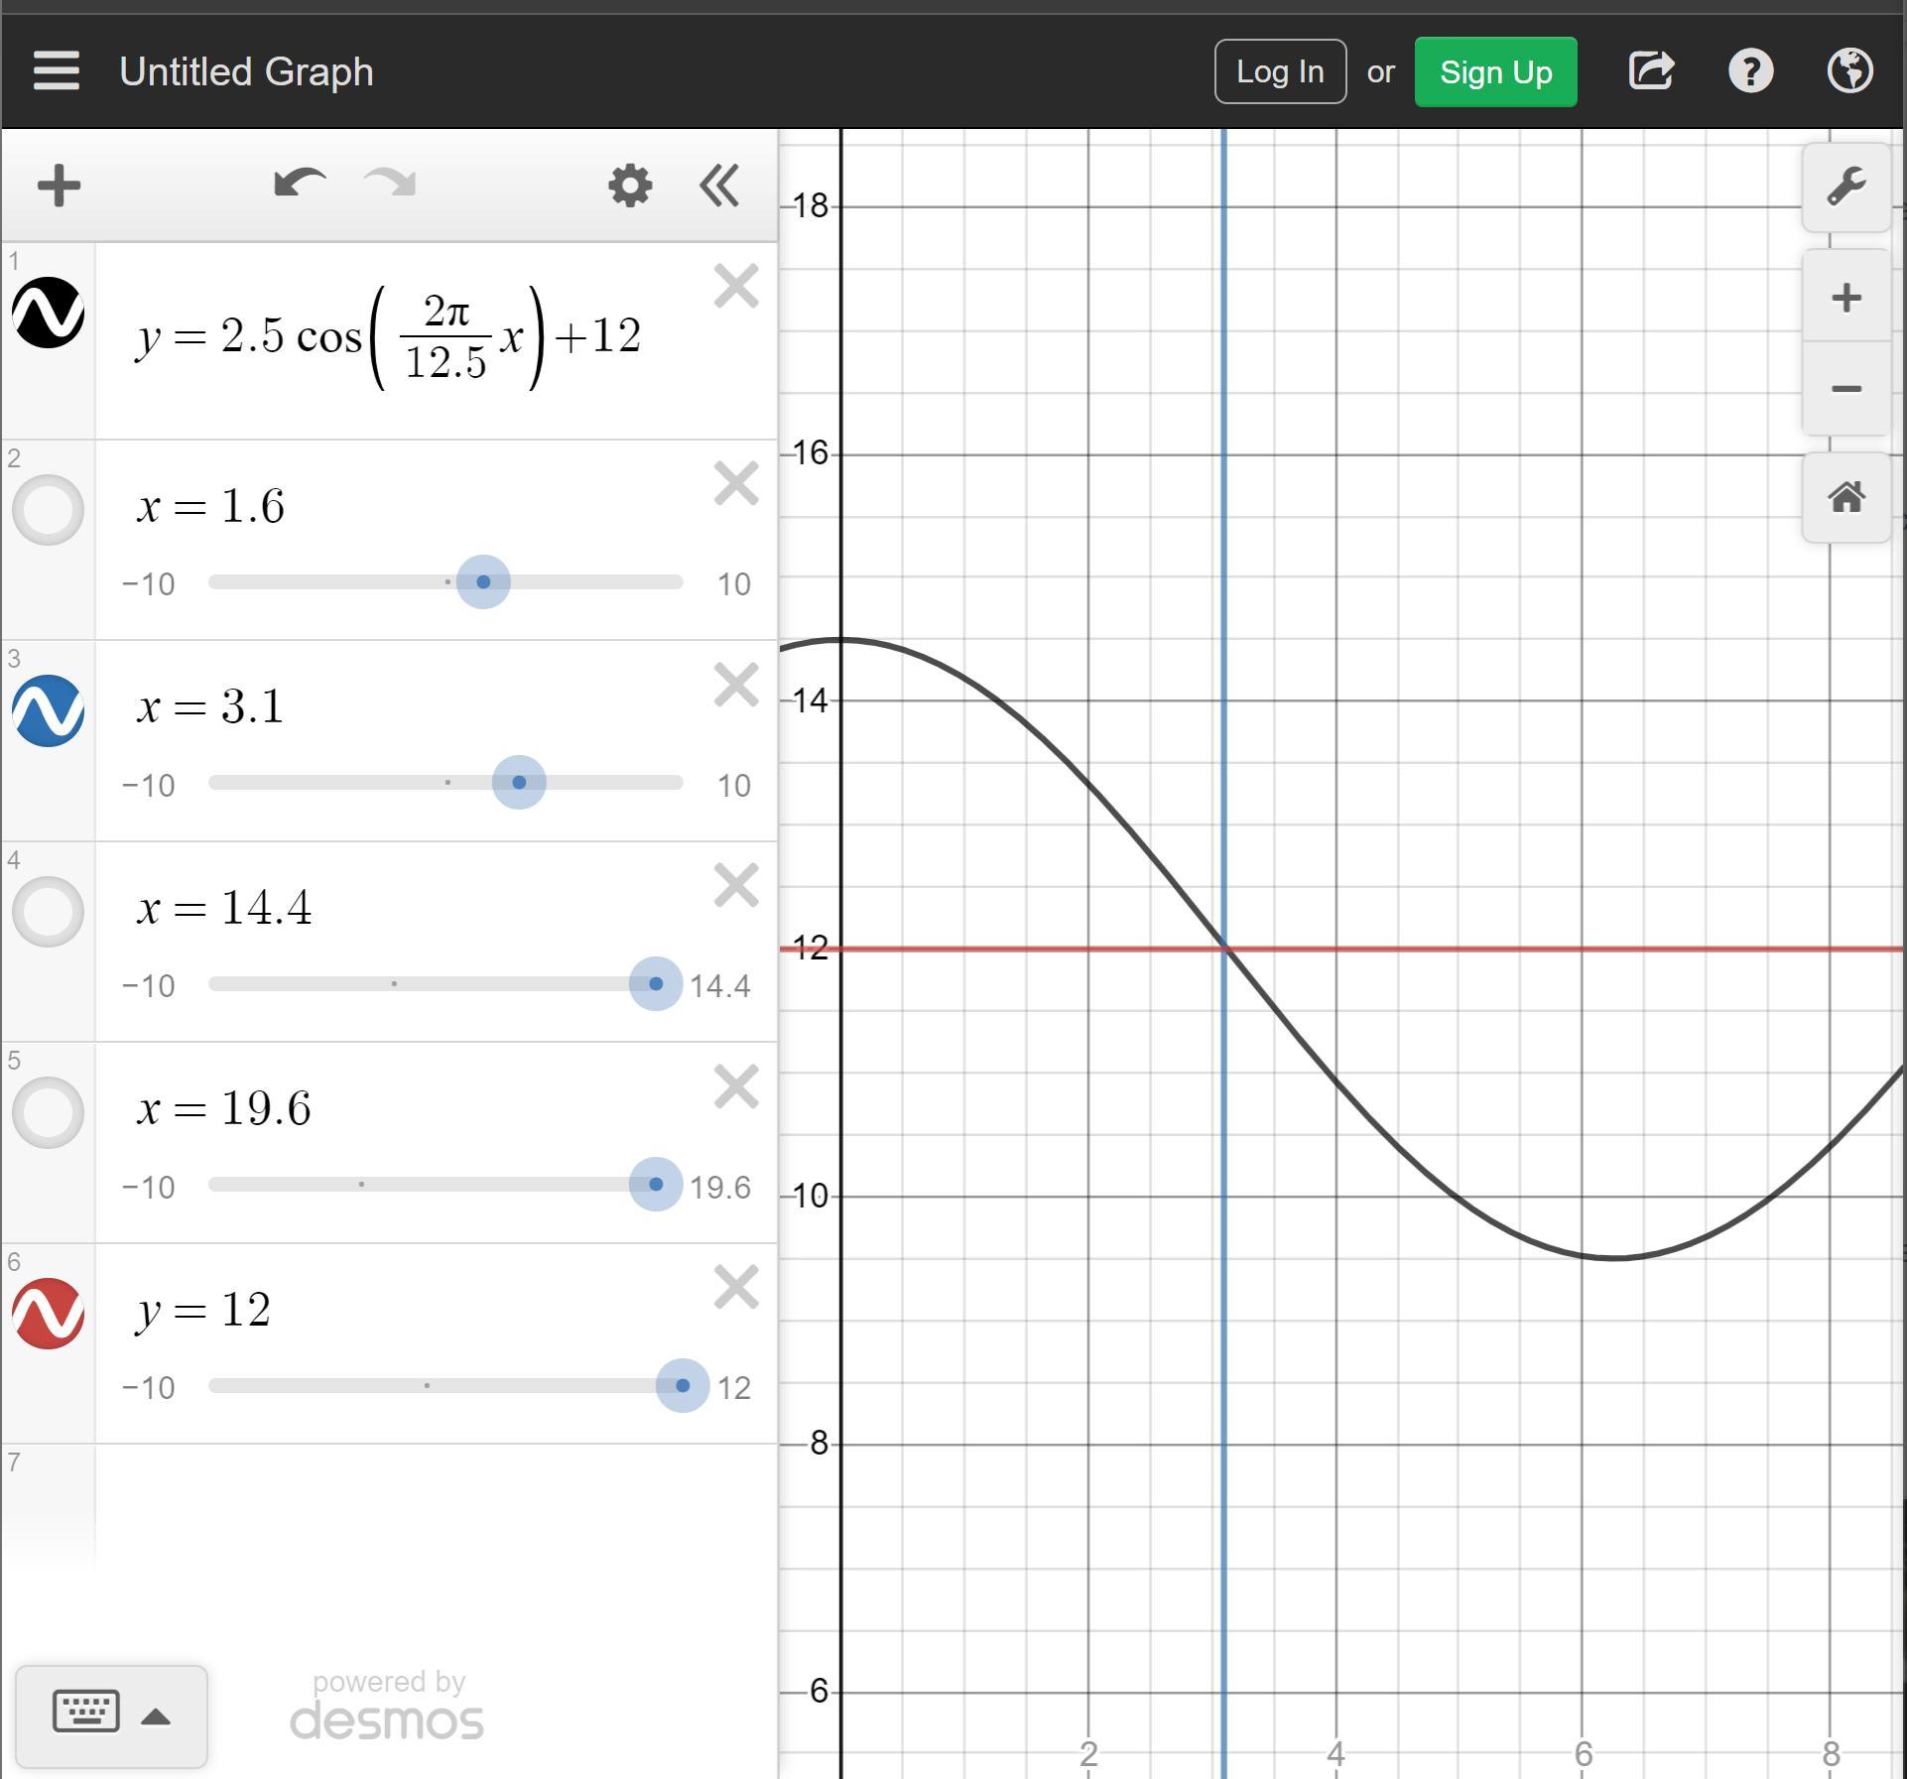Delete the cosine expression in row 1
1907x1779 pixels.
[x=736, y=287]
